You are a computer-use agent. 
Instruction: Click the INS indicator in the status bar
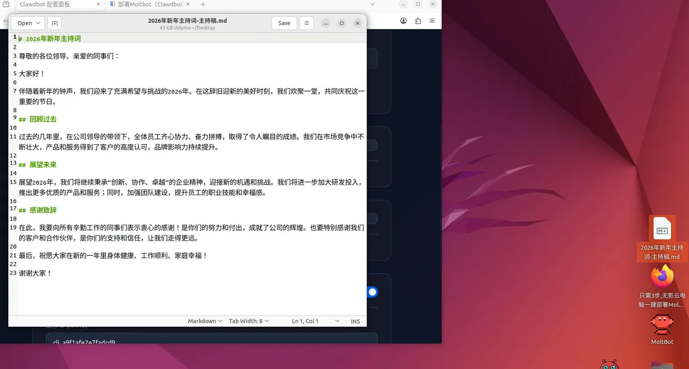[x=355, y=321]
